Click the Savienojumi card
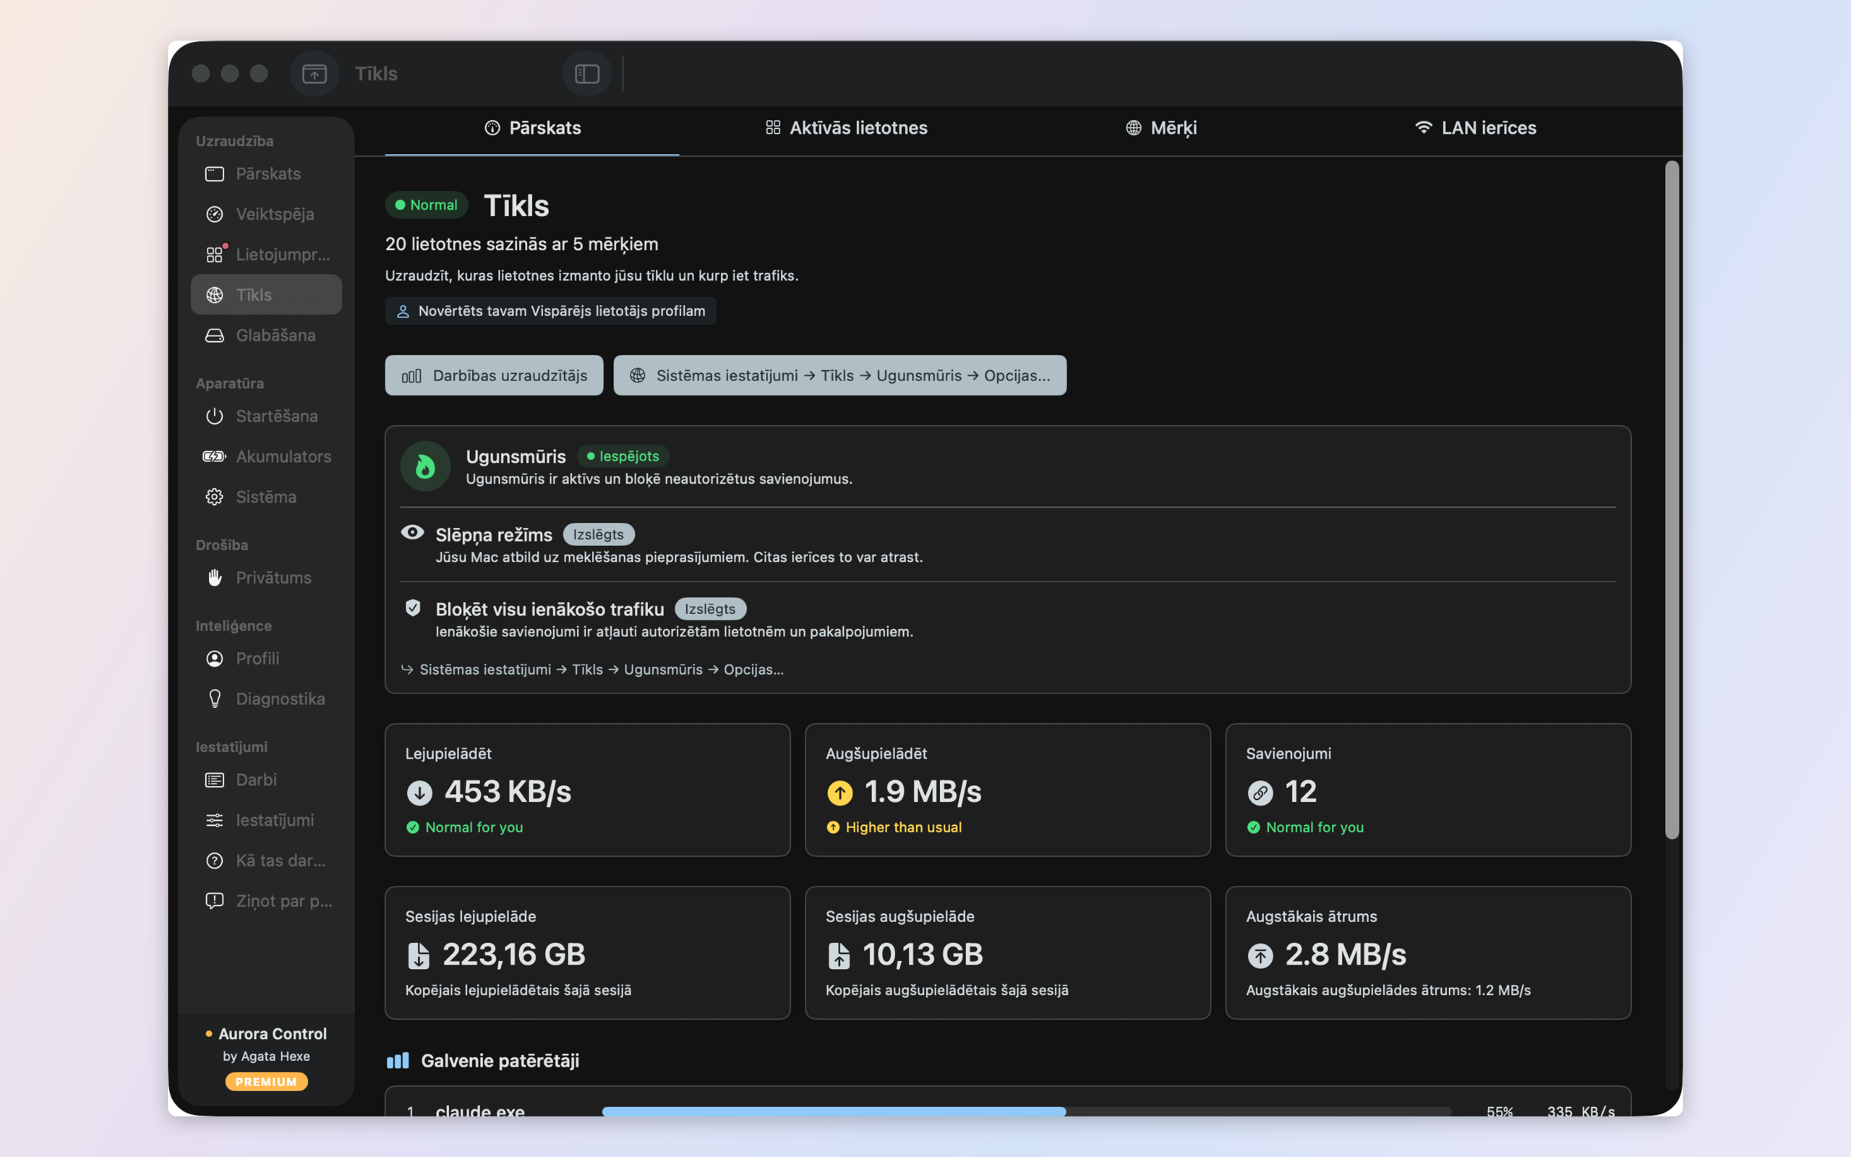 pos(1428,790)
